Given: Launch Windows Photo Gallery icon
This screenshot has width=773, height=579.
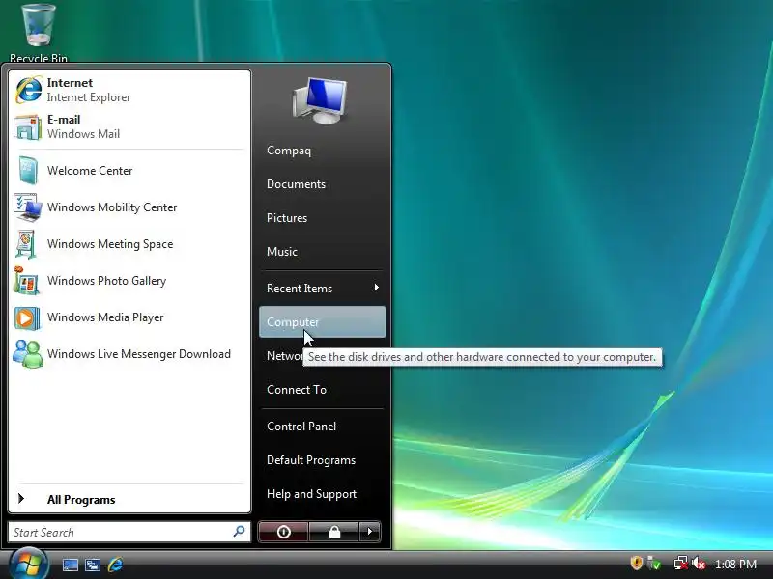Looking at the screenshot, I should 27,281.
